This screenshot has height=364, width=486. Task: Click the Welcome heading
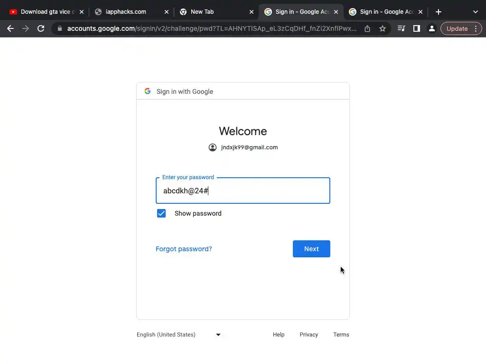pyautogui.click(x=243, y=131)
